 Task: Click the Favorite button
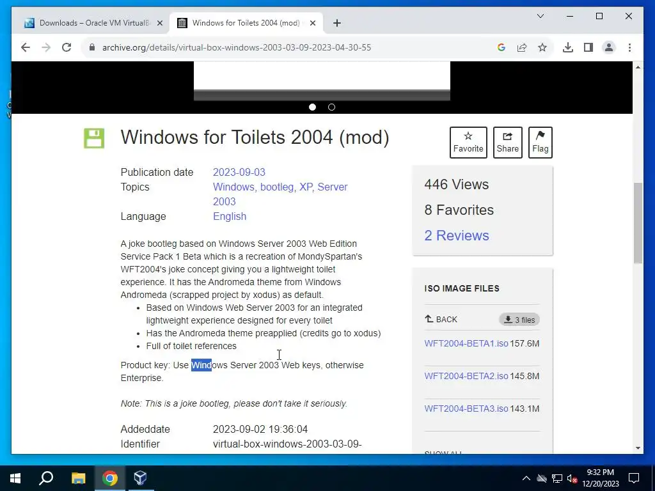[468, 143]
